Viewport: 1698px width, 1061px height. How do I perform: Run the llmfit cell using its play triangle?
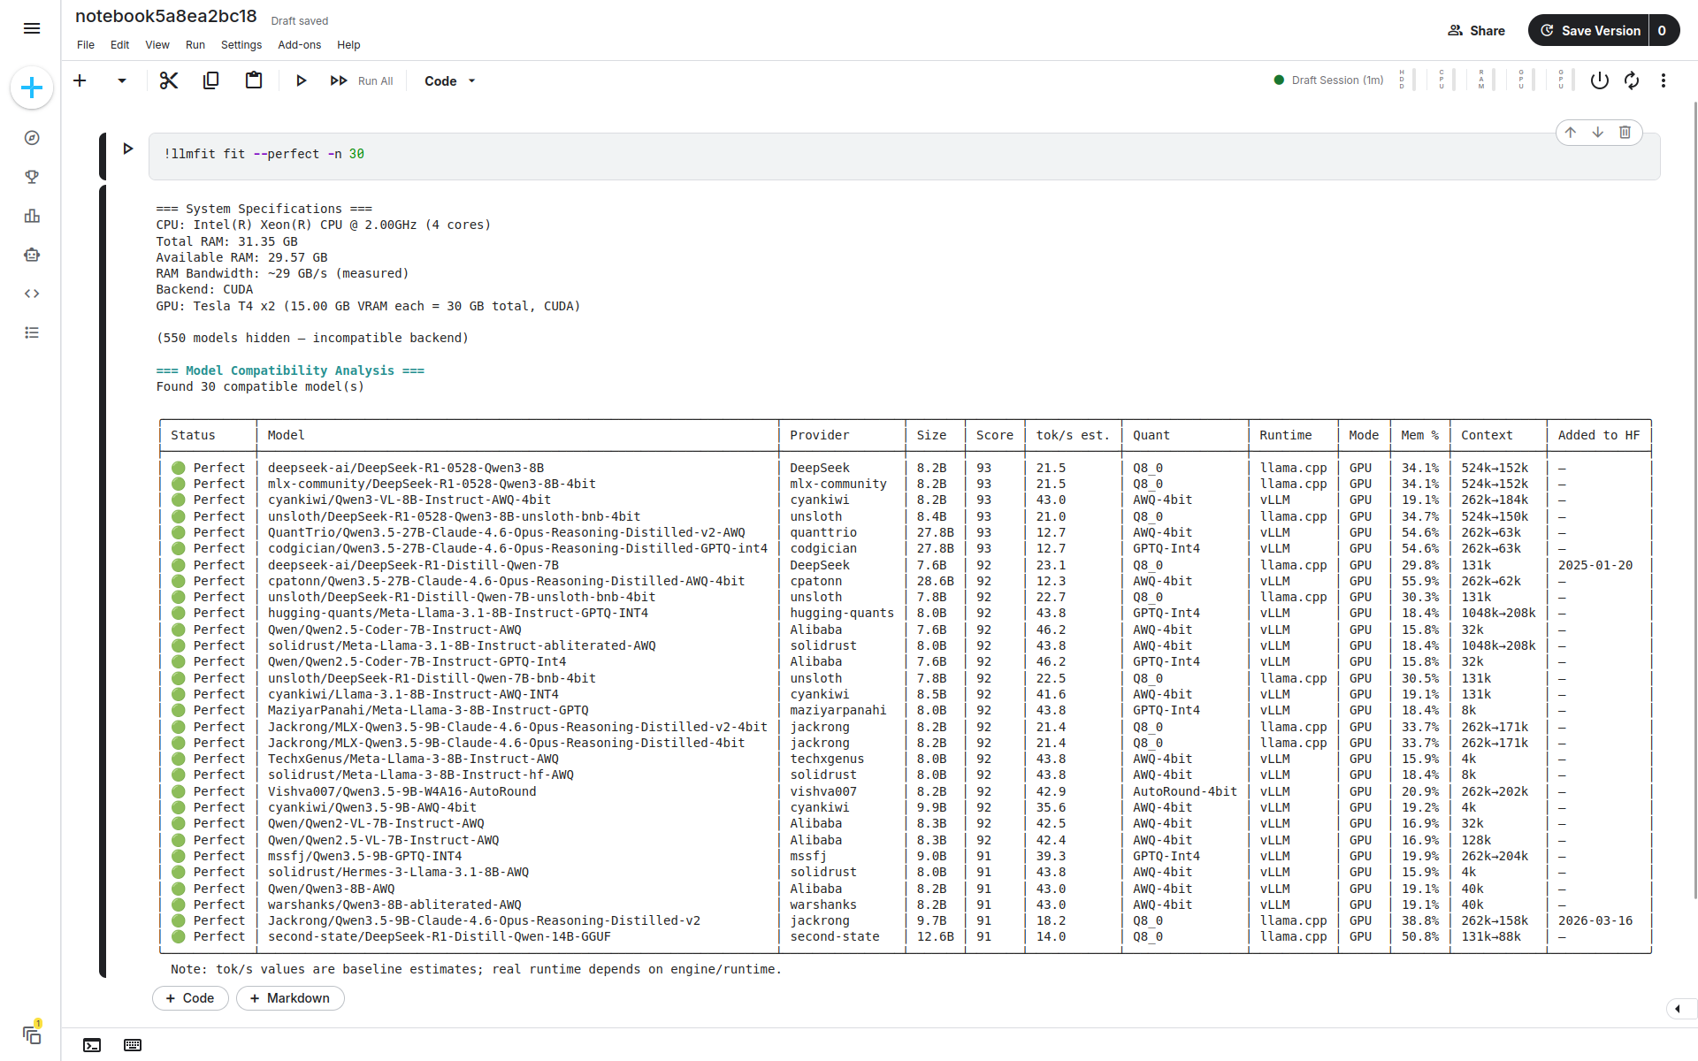click(x=128, y=149)
